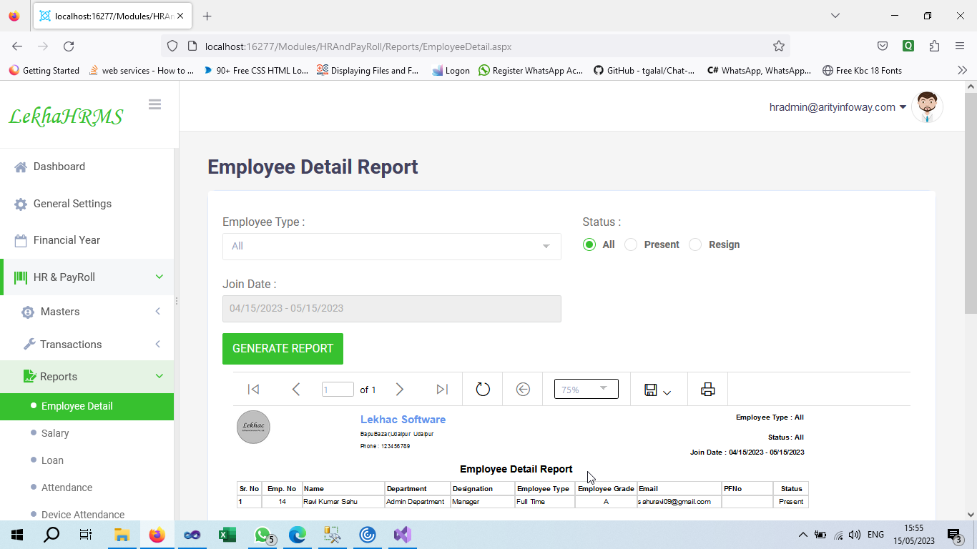Screen dimensions: 977x549
Task: Open Visual Studio from the taskbar
Action: pyautogui.click(x=403, y=535)
